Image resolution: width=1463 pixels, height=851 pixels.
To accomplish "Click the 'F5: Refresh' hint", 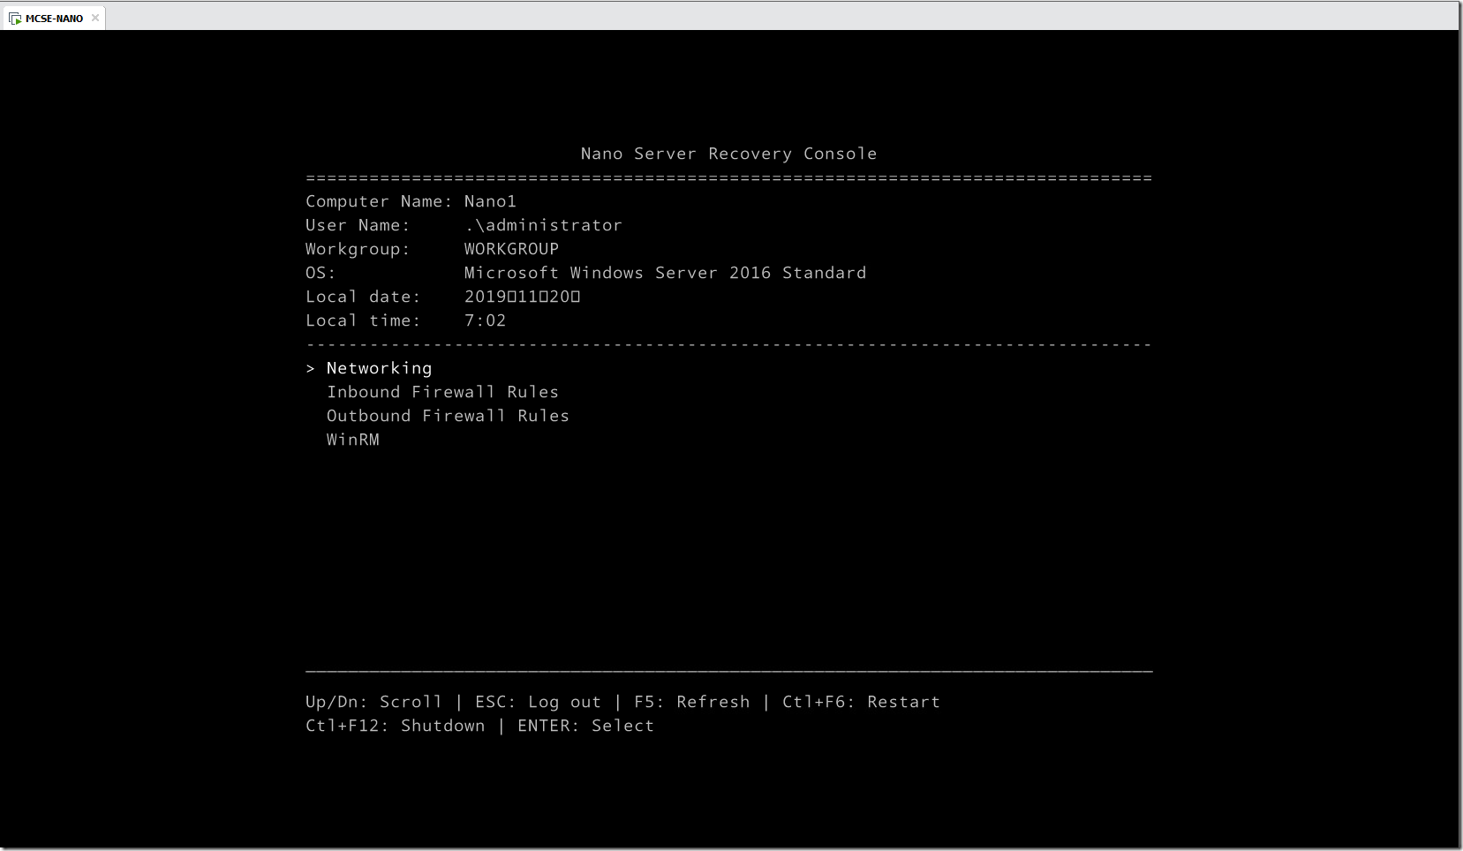I will (x=691, y=702).
